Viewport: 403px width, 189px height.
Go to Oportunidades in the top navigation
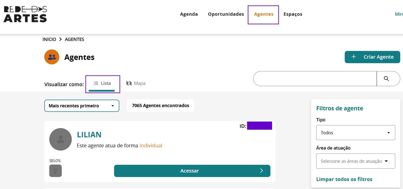[226, 14]
